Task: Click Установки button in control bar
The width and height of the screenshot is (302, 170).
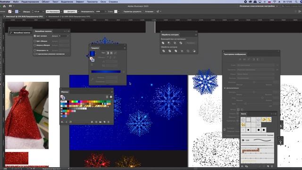Action: click(x=149, y=11)
